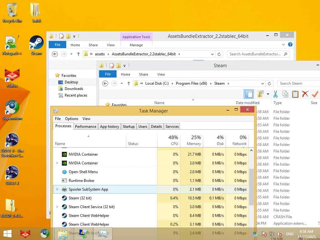
Task: Open address dropdown in AssetsBundleExtractor window
Action: point(212,54)
